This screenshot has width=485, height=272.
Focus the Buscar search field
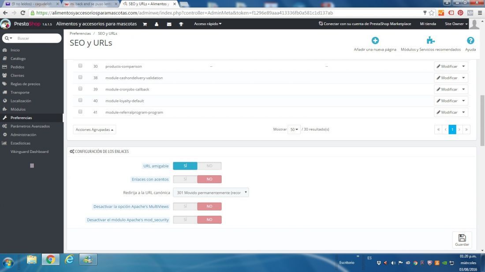click(x=37, y=38)
